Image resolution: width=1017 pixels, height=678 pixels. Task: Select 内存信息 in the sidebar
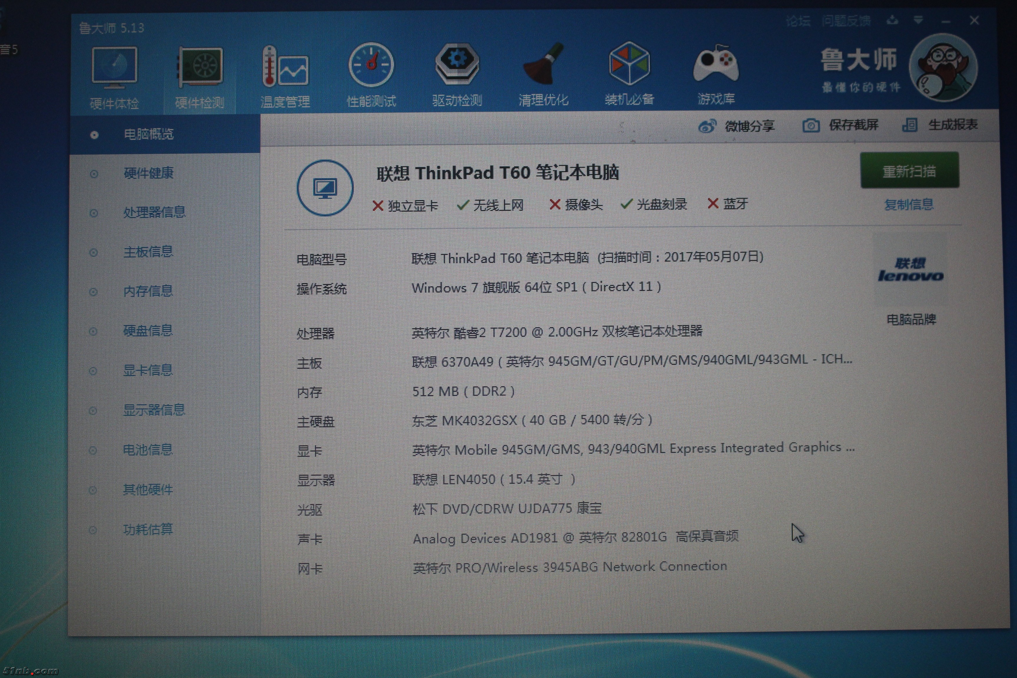(x=148, y=291)
